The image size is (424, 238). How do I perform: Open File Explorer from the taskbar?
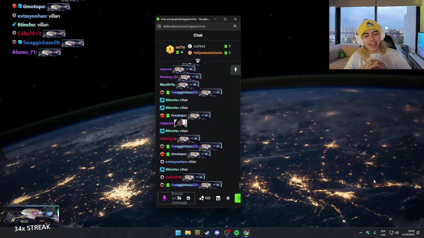pos(188,233)
